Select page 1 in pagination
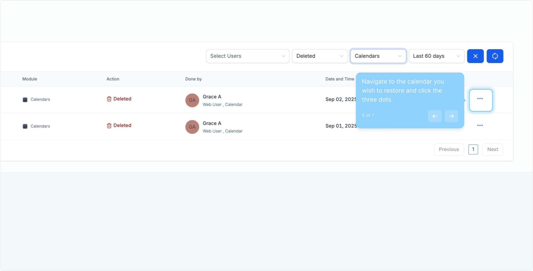 (473, 149)
